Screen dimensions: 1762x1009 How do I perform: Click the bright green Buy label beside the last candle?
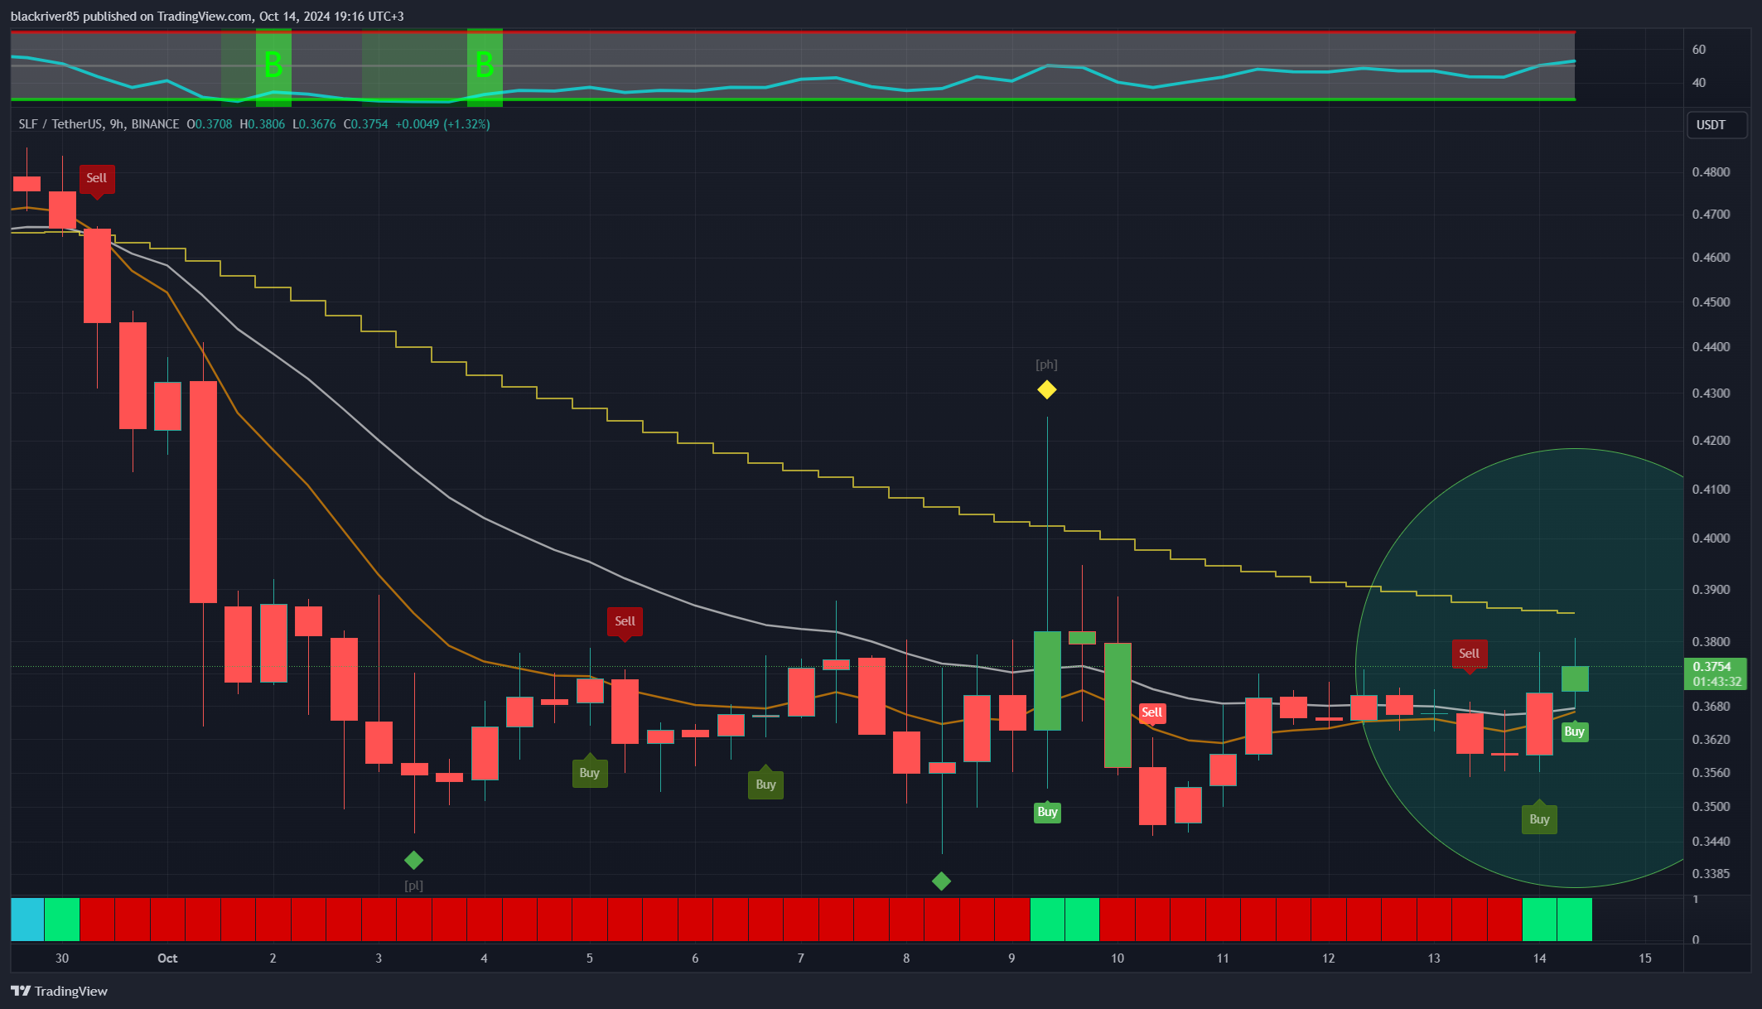click(x=1574, y=731)
